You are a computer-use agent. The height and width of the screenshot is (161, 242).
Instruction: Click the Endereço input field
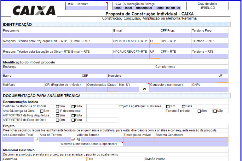(x=78, y=71)
